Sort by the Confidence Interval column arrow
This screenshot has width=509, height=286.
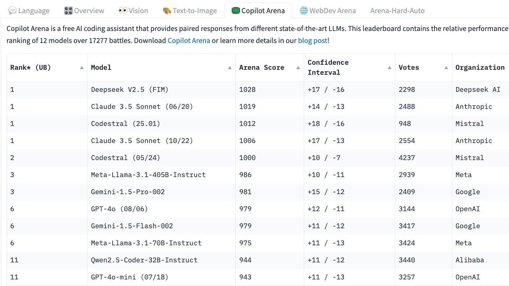point(389,67)
